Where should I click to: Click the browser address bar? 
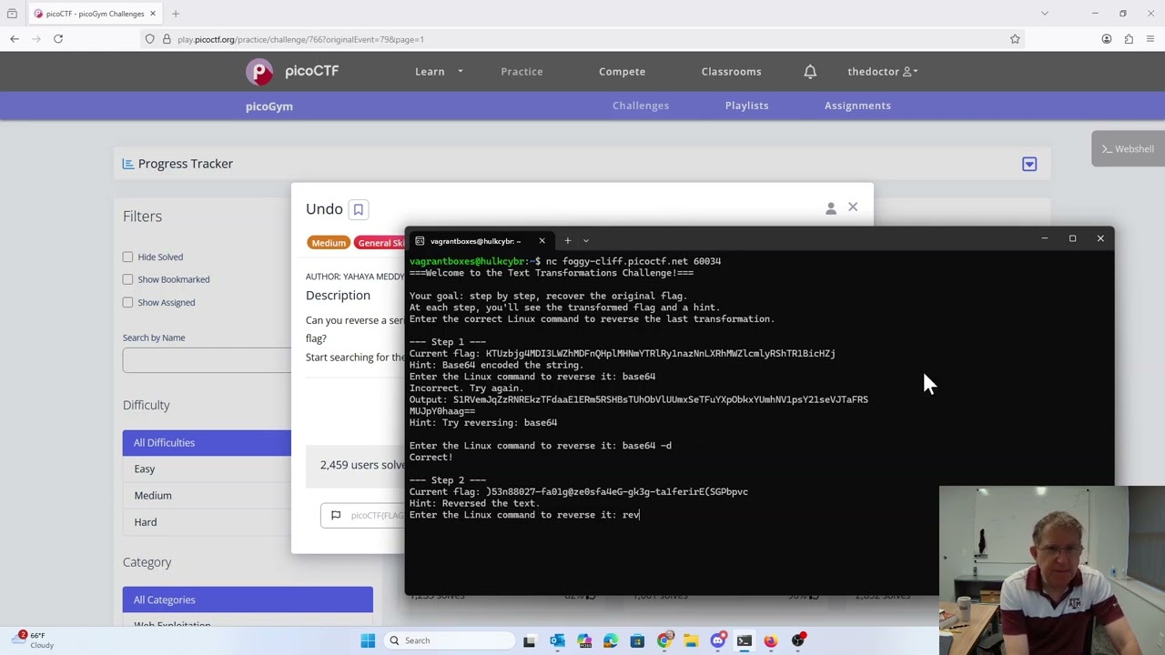click(x=582, y=39)
